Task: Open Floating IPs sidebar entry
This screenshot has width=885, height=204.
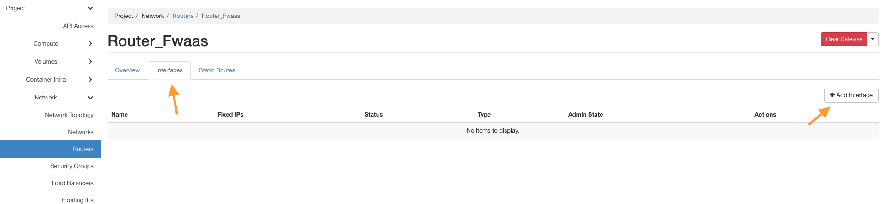Action: pos(78,200)
